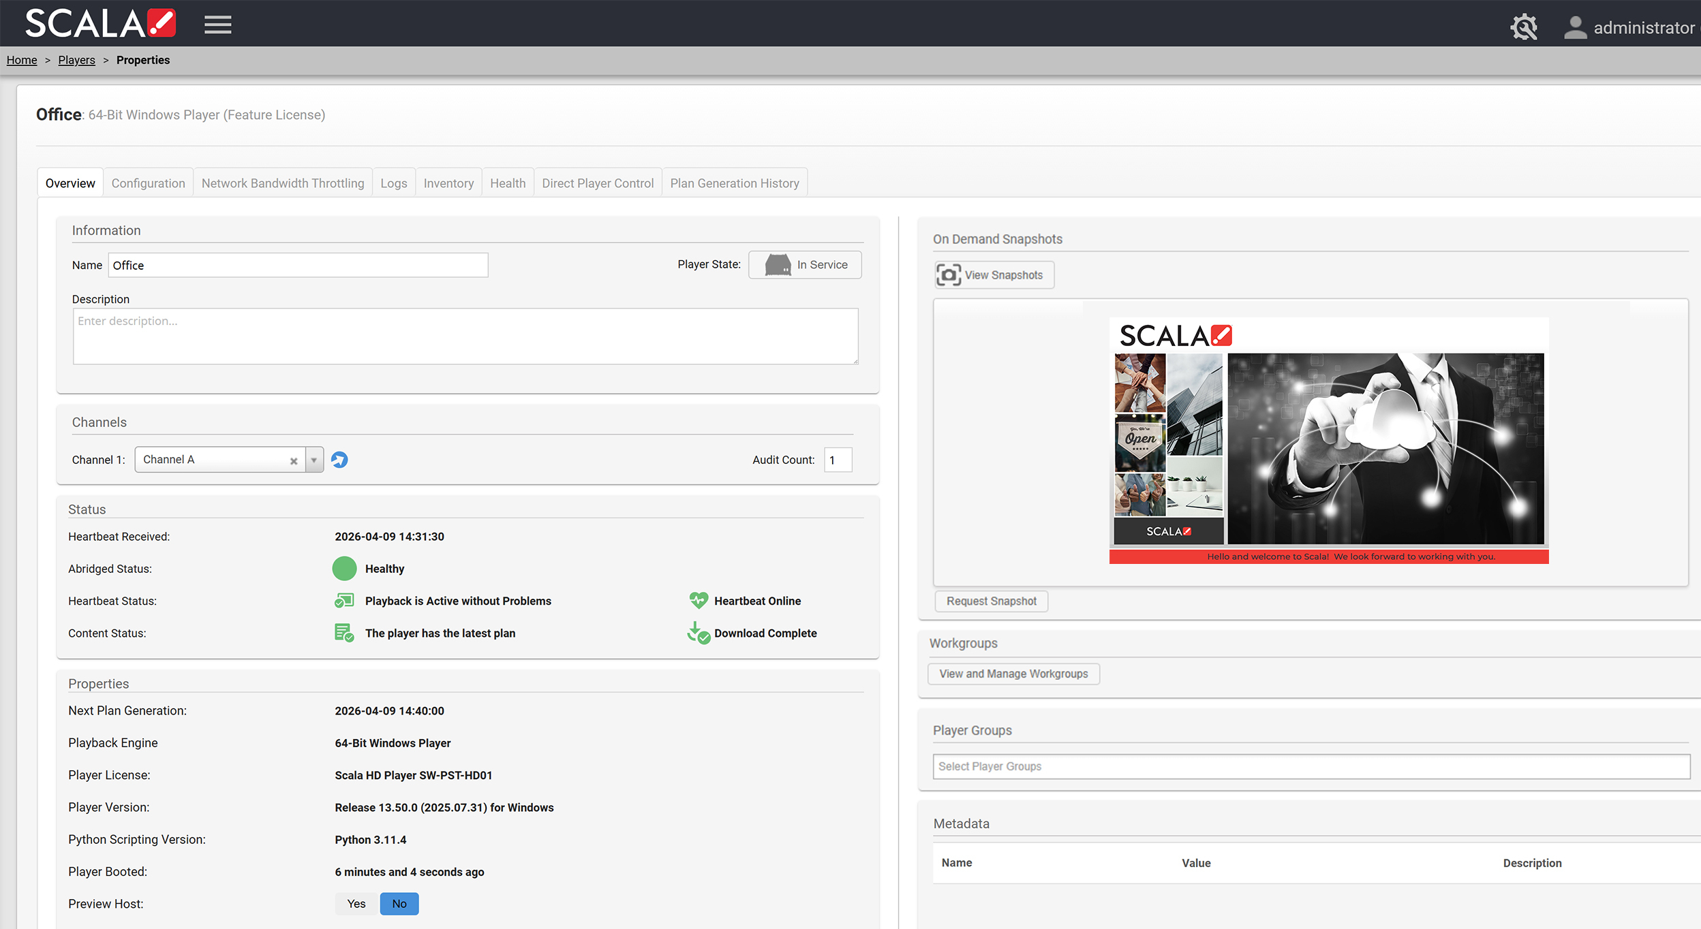1701x929 pixels.
Task: Clear the Channel A selection with X
Action: click(x=294, y=461)
